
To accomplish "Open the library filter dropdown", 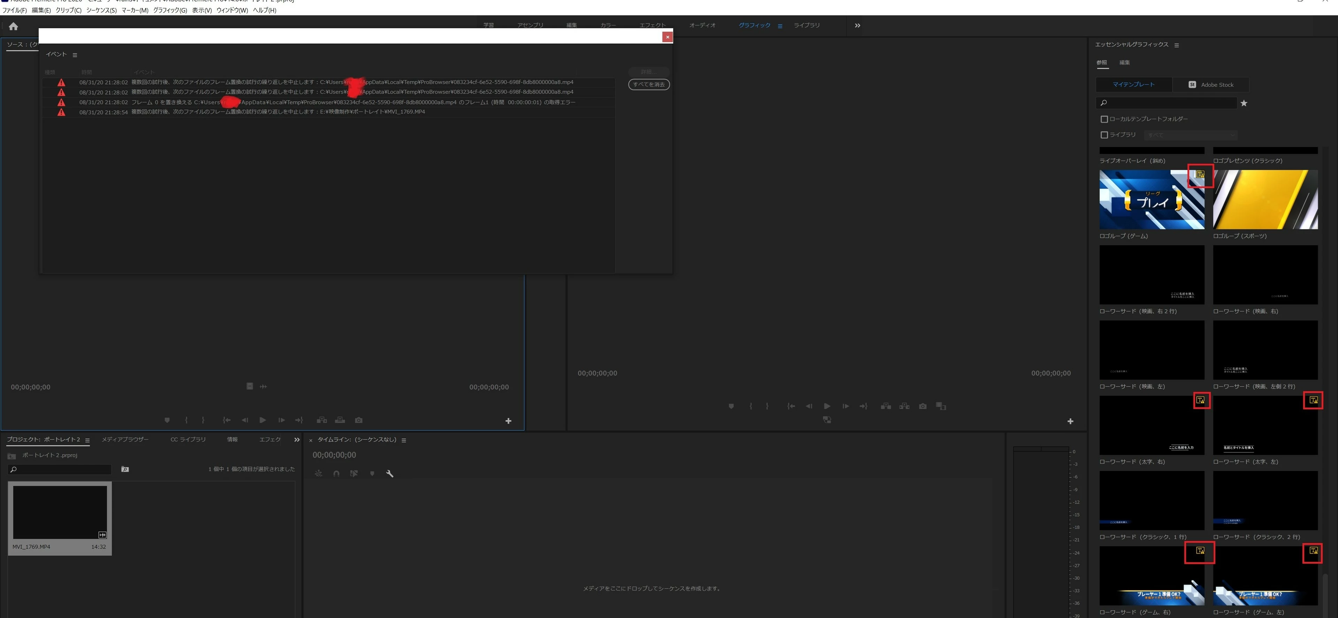I will 1190,135.
